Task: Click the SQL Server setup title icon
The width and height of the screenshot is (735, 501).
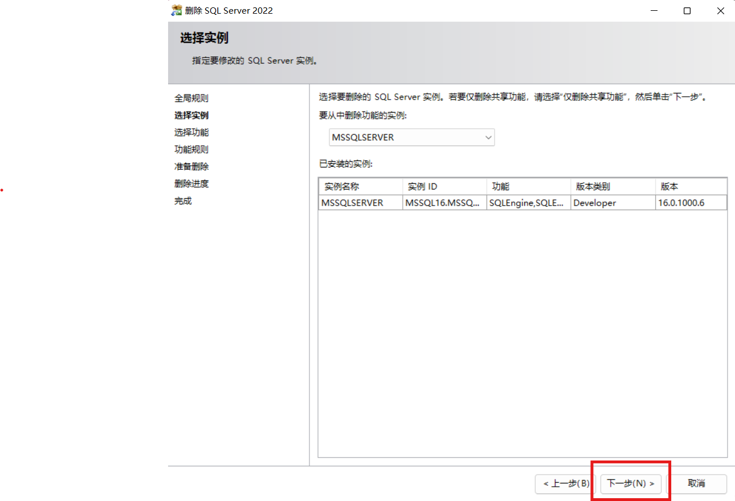Action: point(177,10)
